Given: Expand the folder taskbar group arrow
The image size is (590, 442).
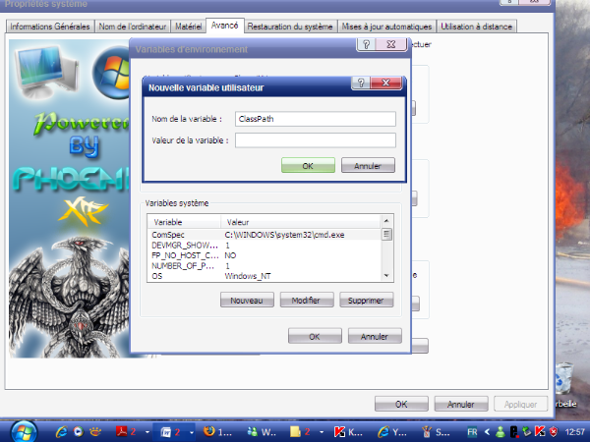Looking at the screenshot, I should tap(322, 432).
